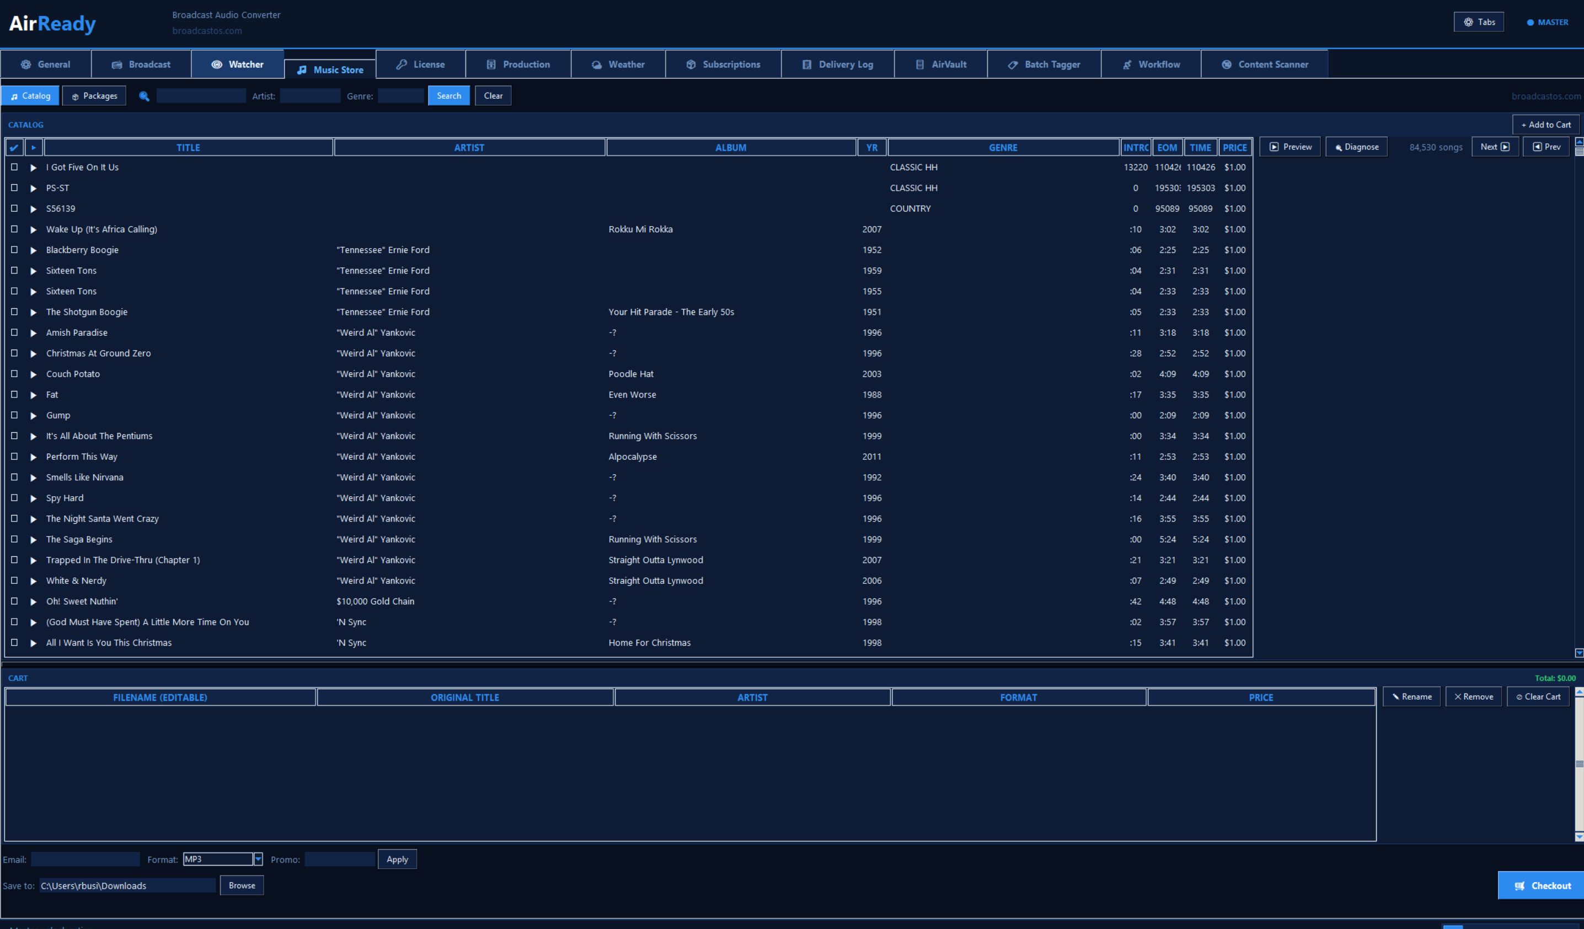This screenshot has height=929, width=1584.
Task: Play preview for Smells Like Nirvana row
Action: point(33,477)
